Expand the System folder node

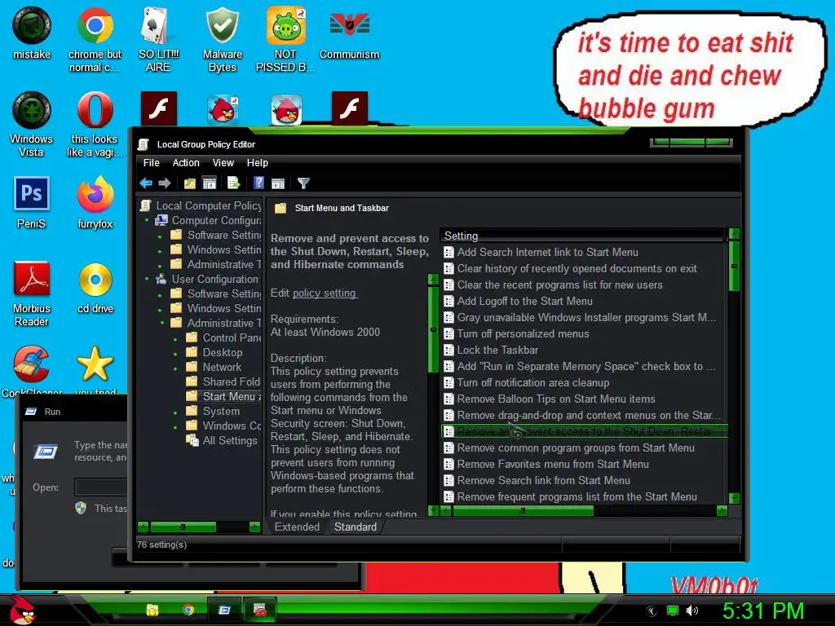[175, 412]
